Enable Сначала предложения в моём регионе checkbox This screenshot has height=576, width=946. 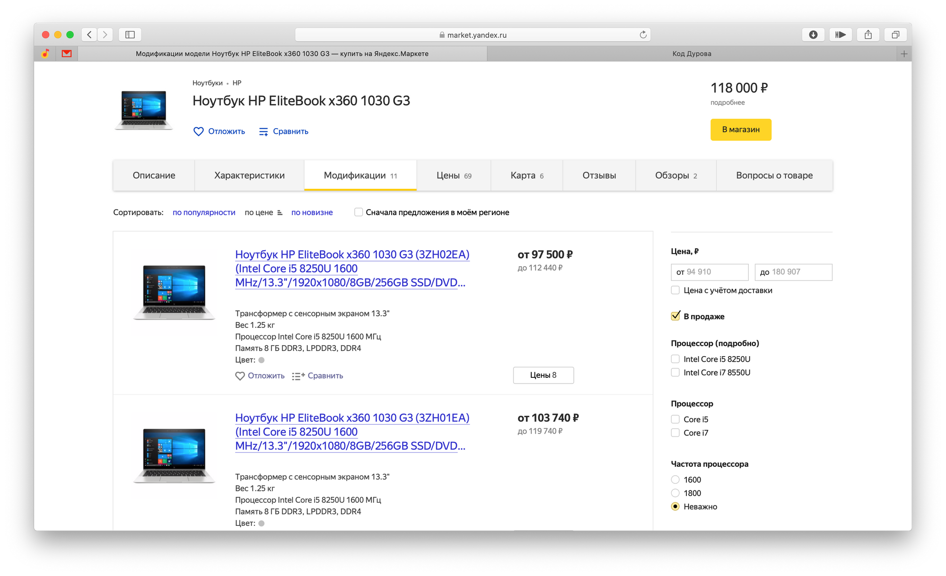point(359,212)
